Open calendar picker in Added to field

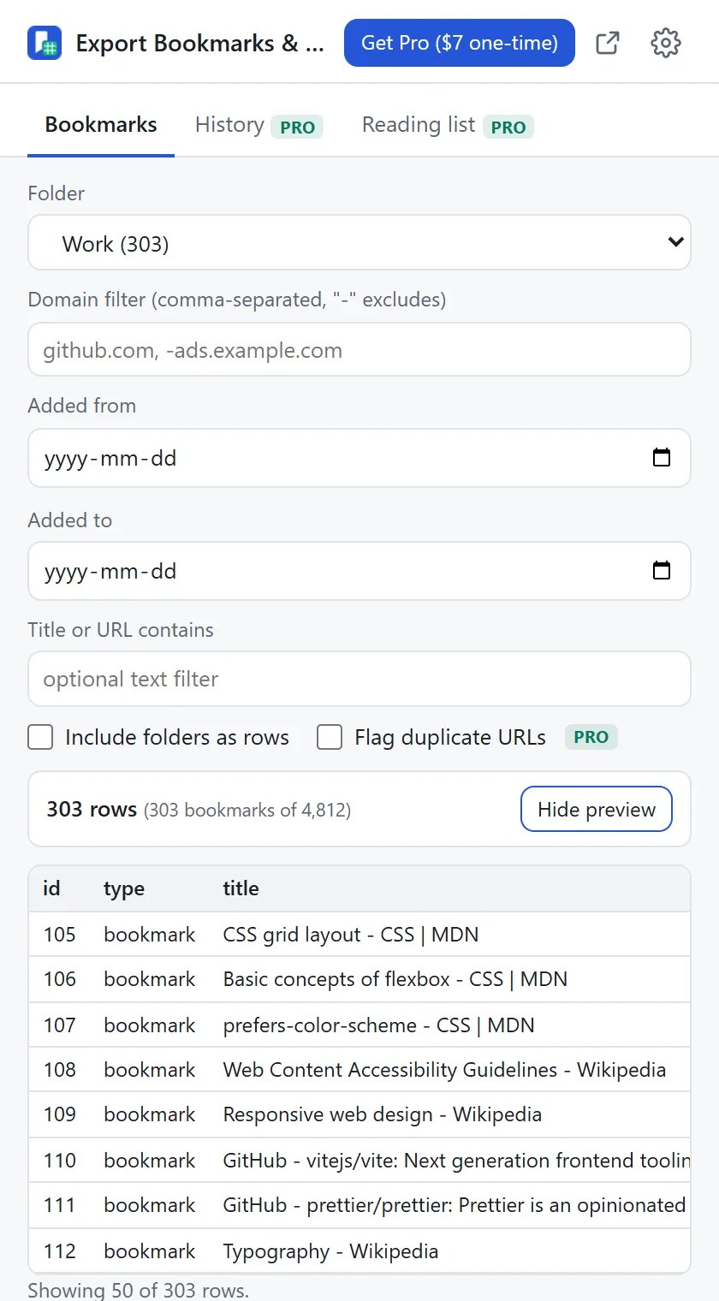[x=662, y=571]
